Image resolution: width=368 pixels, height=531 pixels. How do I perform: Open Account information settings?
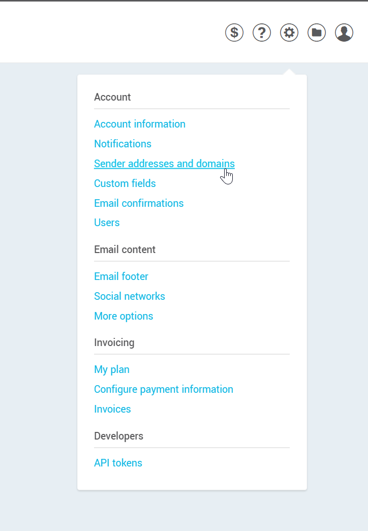pyautogui.click(x=139, y=124)
